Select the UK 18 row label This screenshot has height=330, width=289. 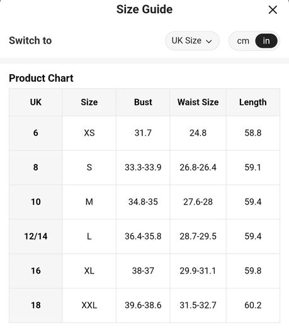click(36, 305)
